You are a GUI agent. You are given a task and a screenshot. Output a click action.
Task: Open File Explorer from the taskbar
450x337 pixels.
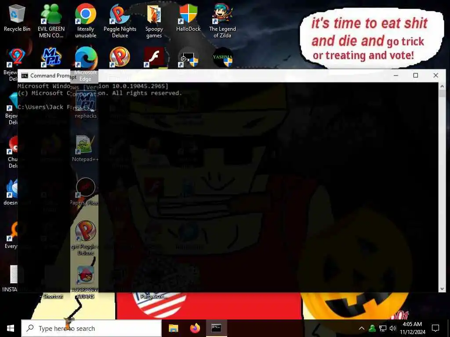point(173,328)
